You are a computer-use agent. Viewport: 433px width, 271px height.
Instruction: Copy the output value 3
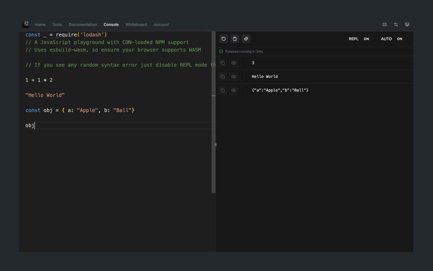223,63
